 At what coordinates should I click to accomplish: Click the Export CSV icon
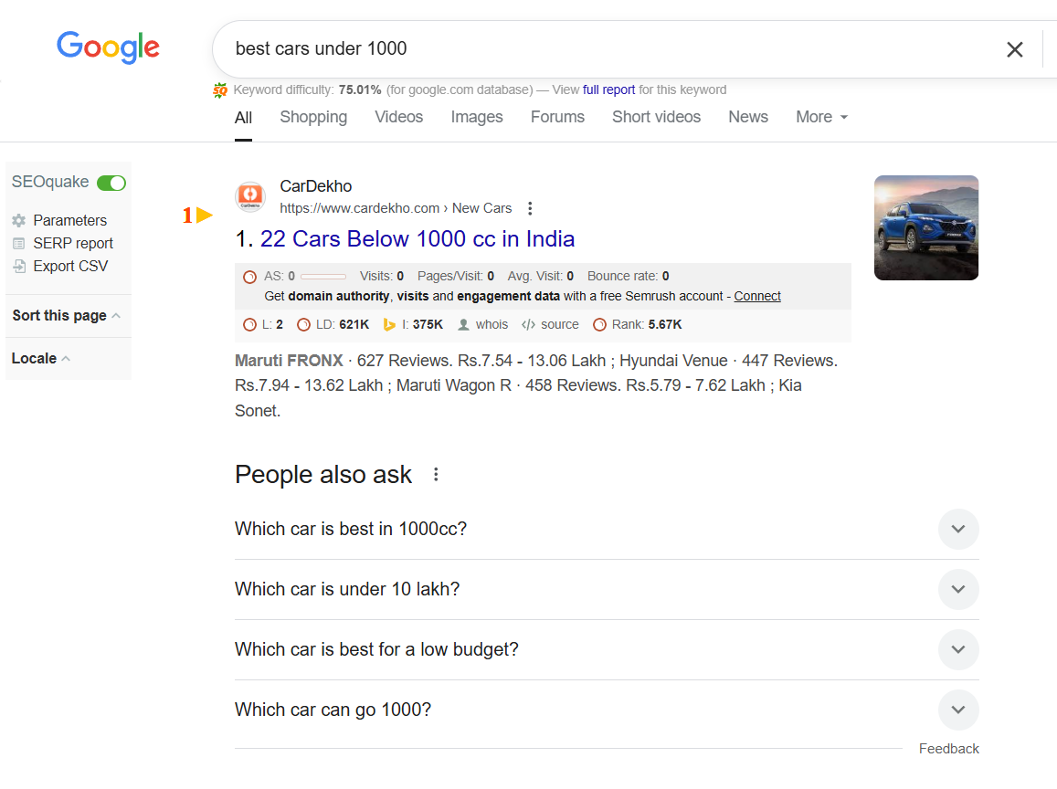pyautogui.click(x=19, y=267)
